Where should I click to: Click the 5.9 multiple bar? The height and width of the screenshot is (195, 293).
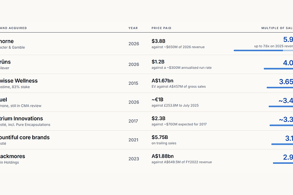point(263,50)
